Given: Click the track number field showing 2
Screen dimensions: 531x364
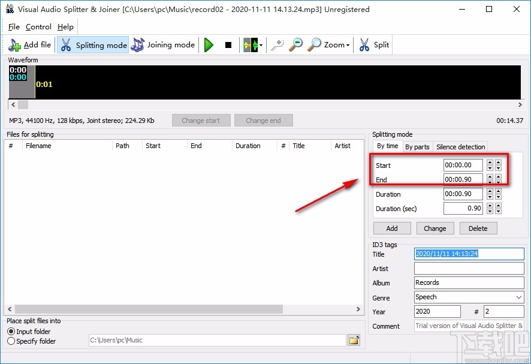Looking at the screenshot, I should click(504, 311).
